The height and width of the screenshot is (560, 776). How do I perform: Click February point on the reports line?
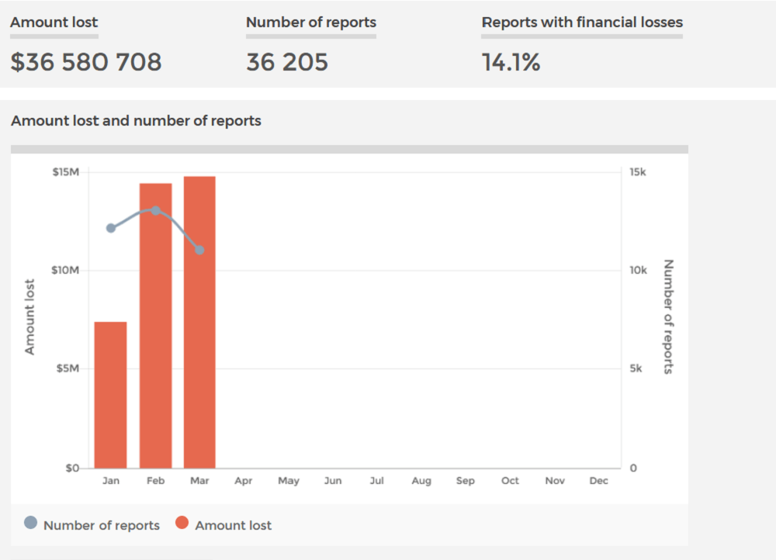click(155, 211)
